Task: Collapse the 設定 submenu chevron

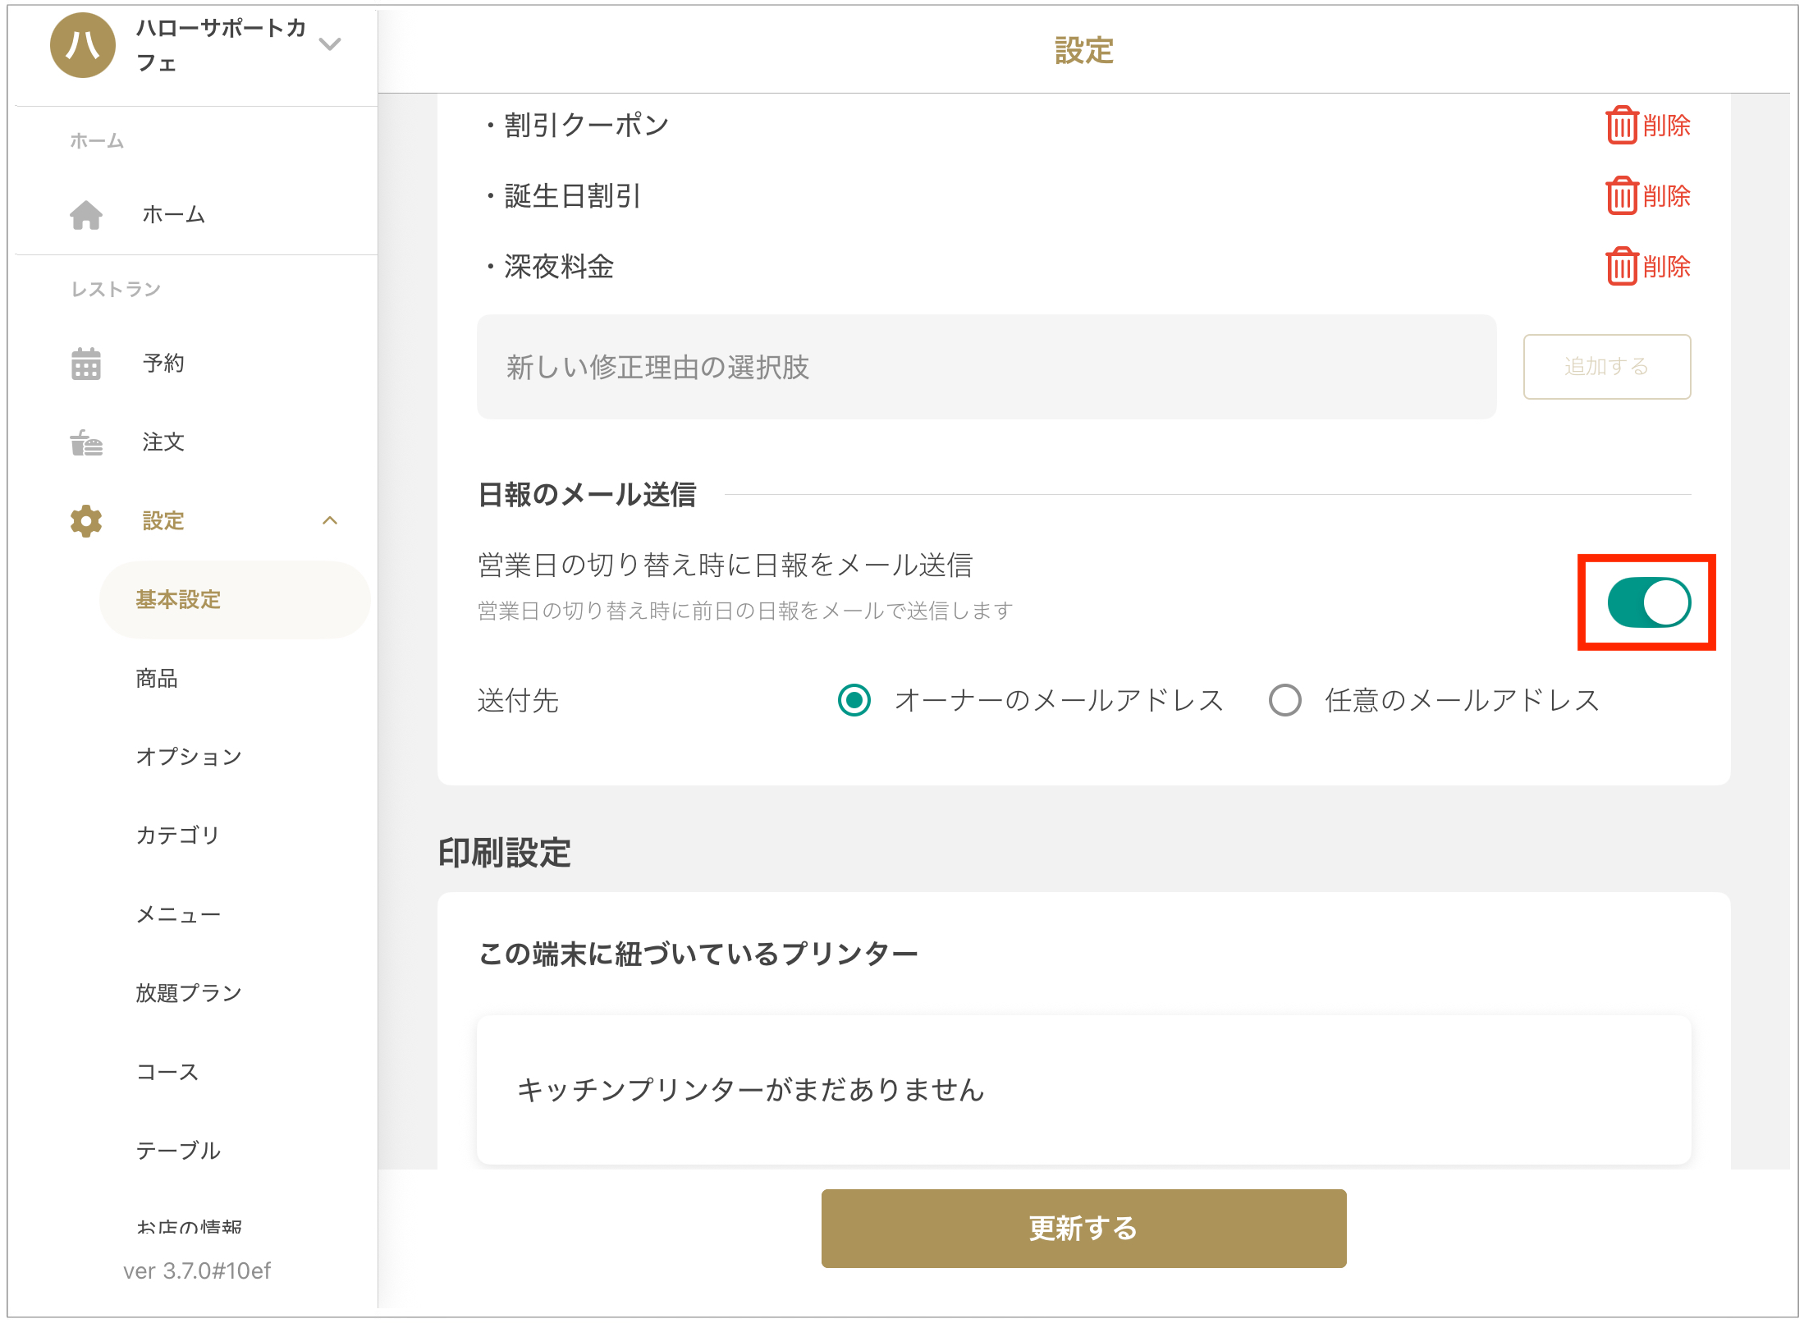Action: (x=330, y=521)
